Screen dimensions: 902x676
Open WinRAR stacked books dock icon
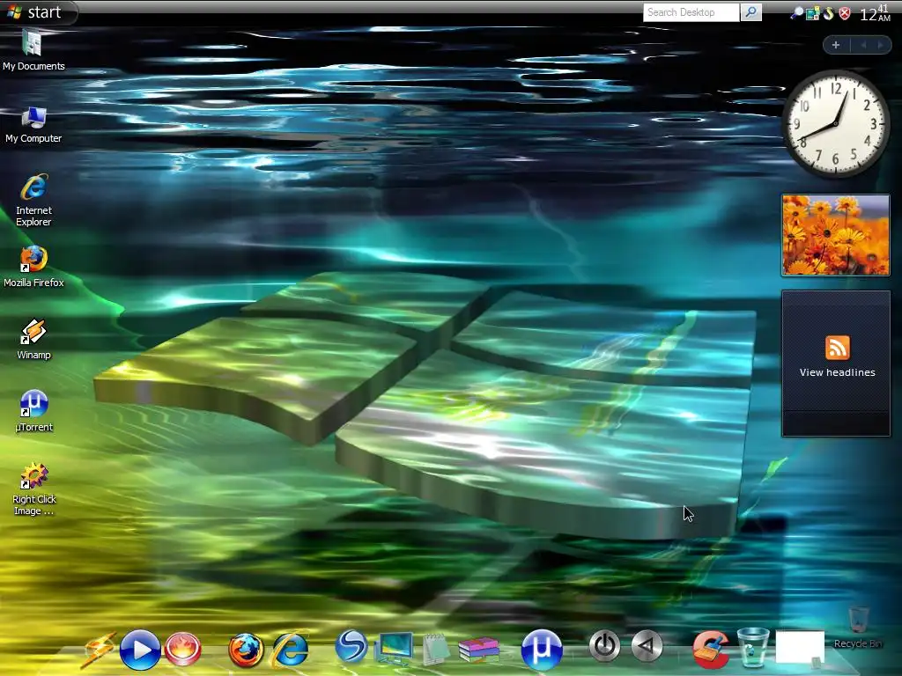(478, 650)
